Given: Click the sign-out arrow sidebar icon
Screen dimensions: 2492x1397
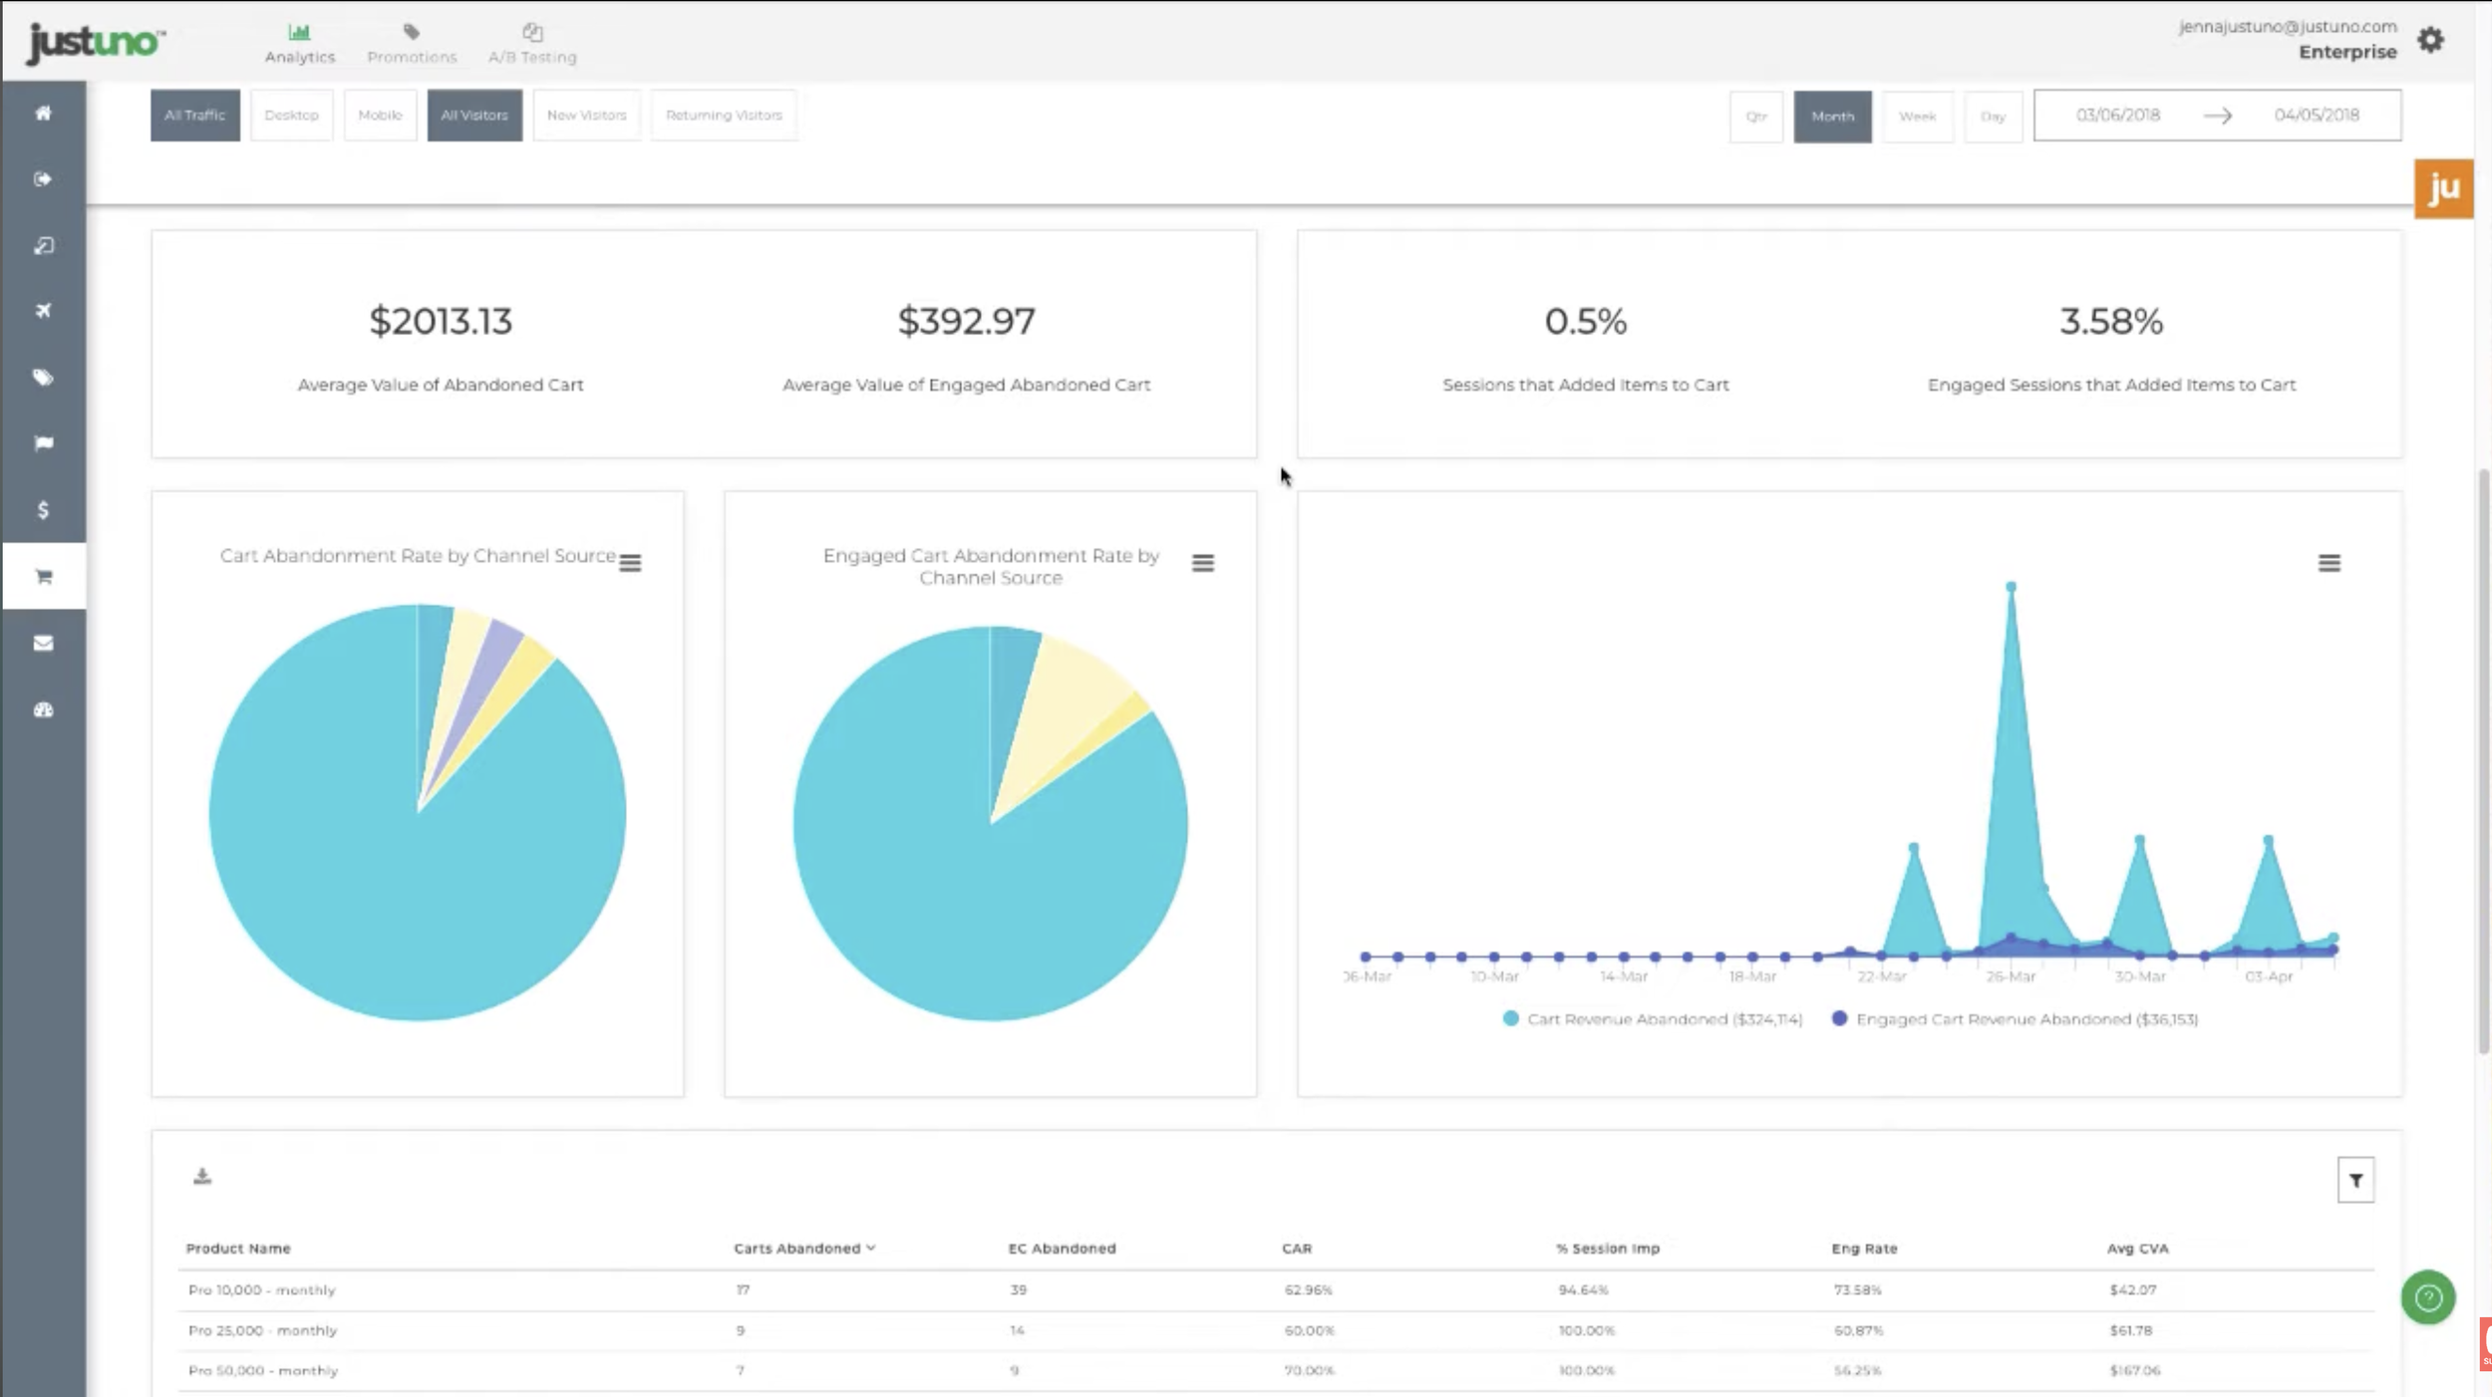Looking at the screenshot, I should [43, 179].
